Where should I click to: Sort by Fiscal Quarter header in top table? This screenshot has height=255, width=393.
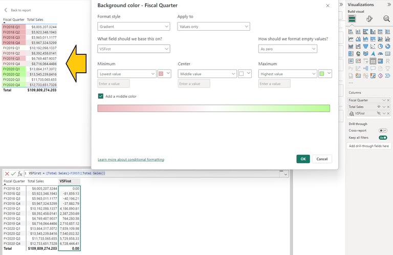pyautogui.click(x=14, y=19)
